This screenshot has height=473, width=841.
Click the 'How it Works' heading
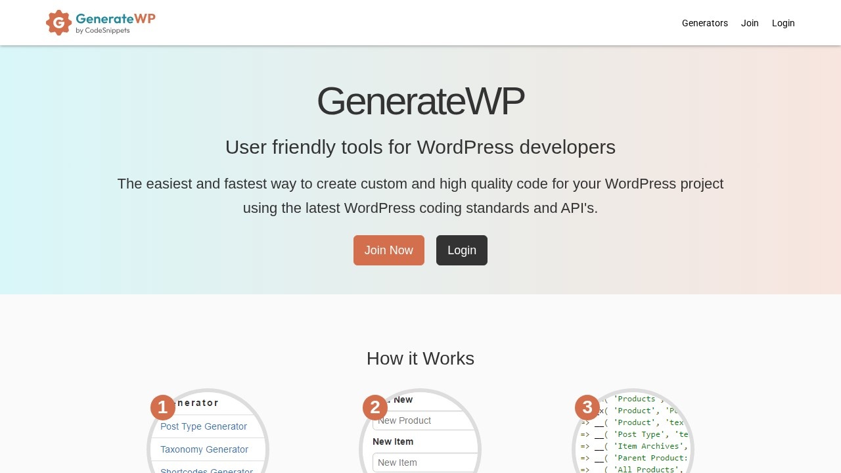pyautogui.click(x=420, y=359)
